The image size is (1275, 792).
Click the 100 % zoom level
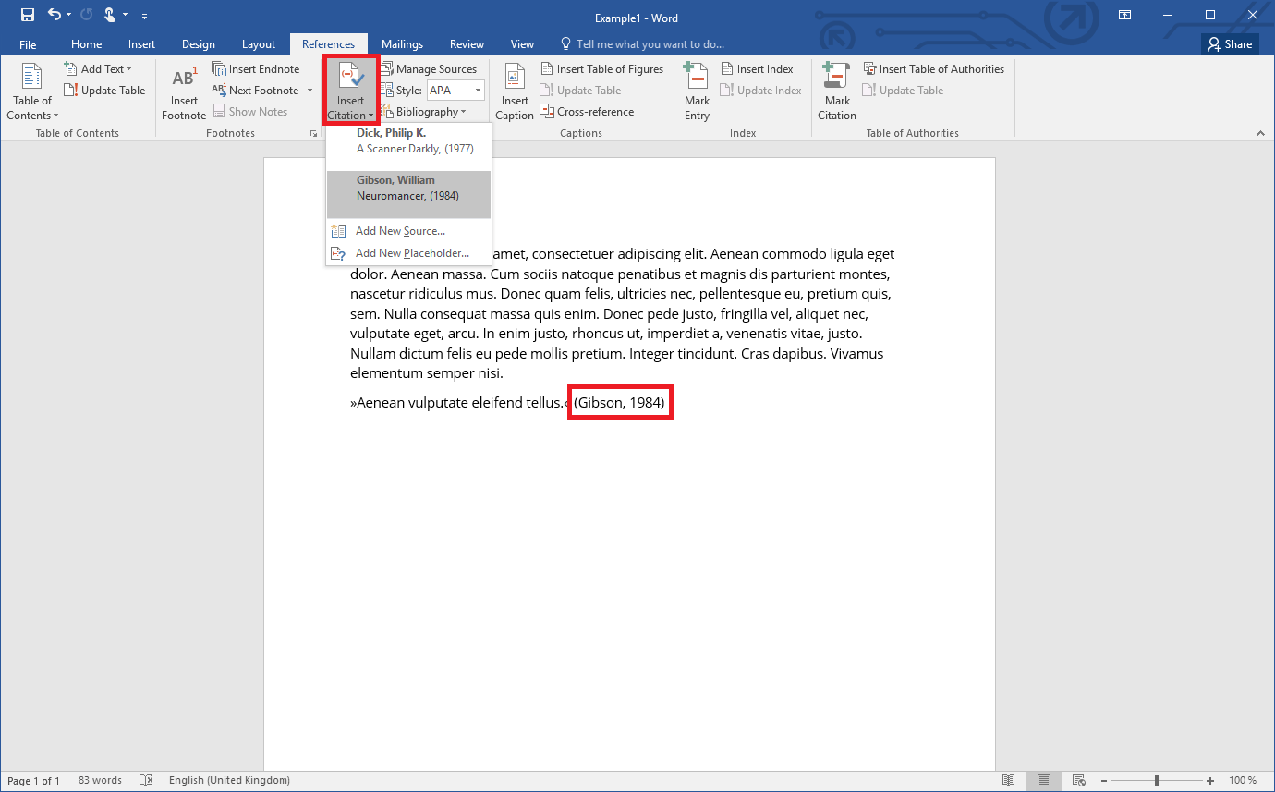(x=1243, y=781)
